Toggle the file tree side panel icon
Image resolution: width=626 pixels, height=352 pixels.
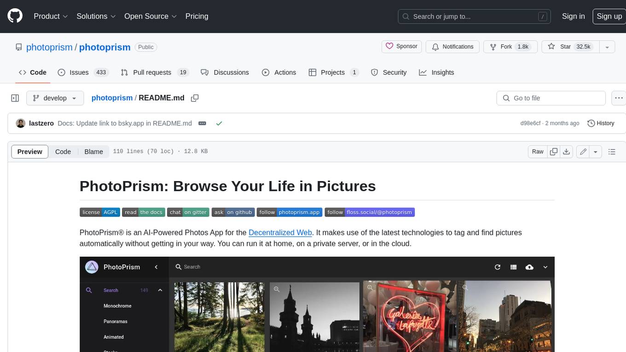click(15, 98)
